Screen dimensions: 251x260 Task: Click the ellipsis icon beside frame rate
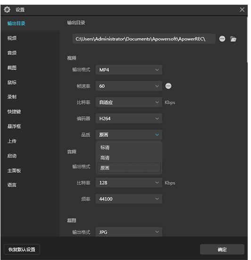pos(168,86)
